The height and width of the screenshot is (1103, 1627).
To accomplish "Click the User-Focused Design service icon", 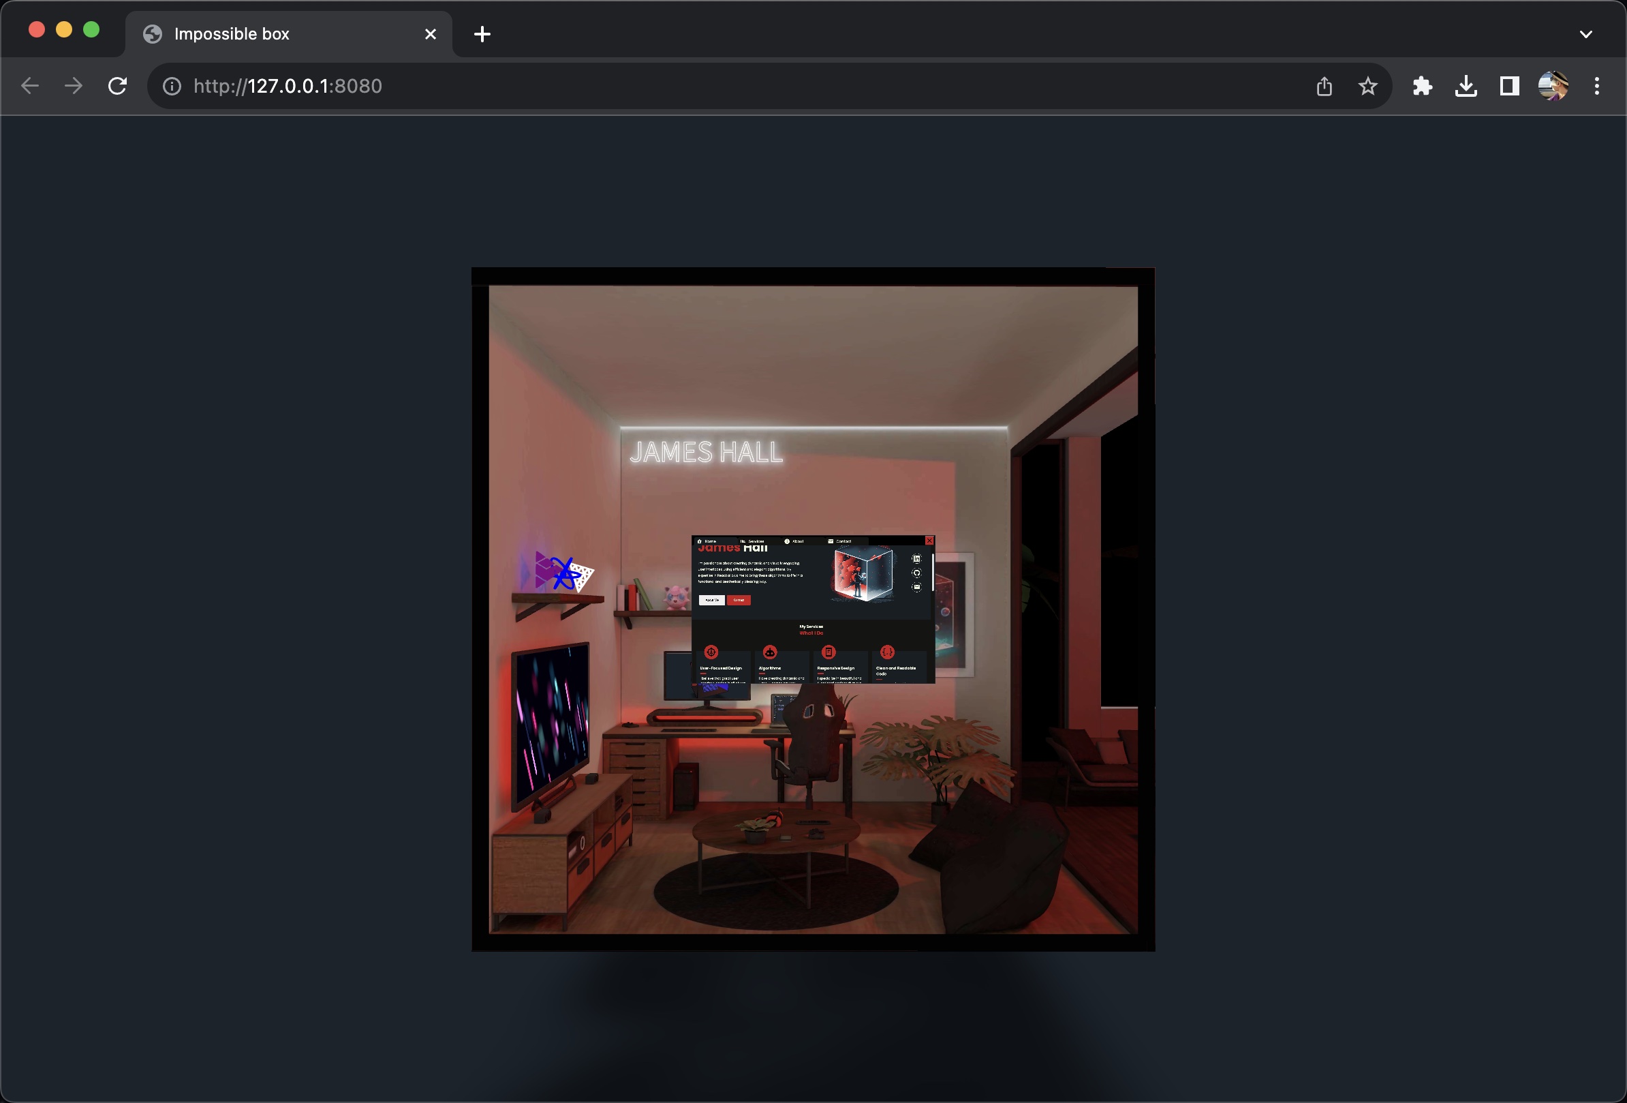I will (711, 652).
